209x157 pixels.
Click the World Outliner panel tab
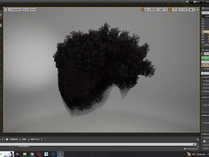tap(206, 8)
